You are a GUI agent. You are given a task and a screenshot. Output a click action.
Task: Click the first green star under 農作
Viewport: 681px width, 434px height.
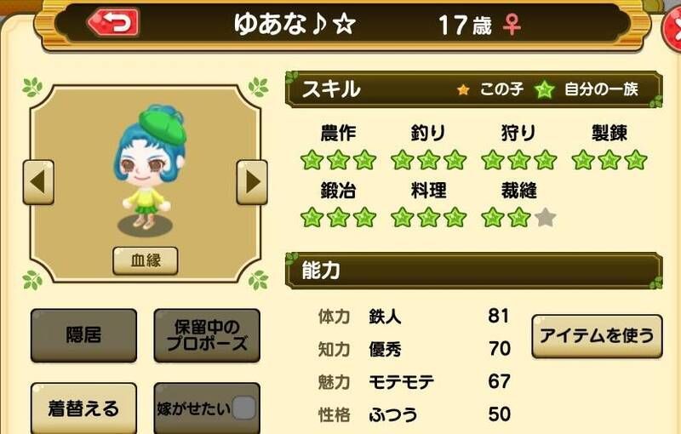coord(312,160)
